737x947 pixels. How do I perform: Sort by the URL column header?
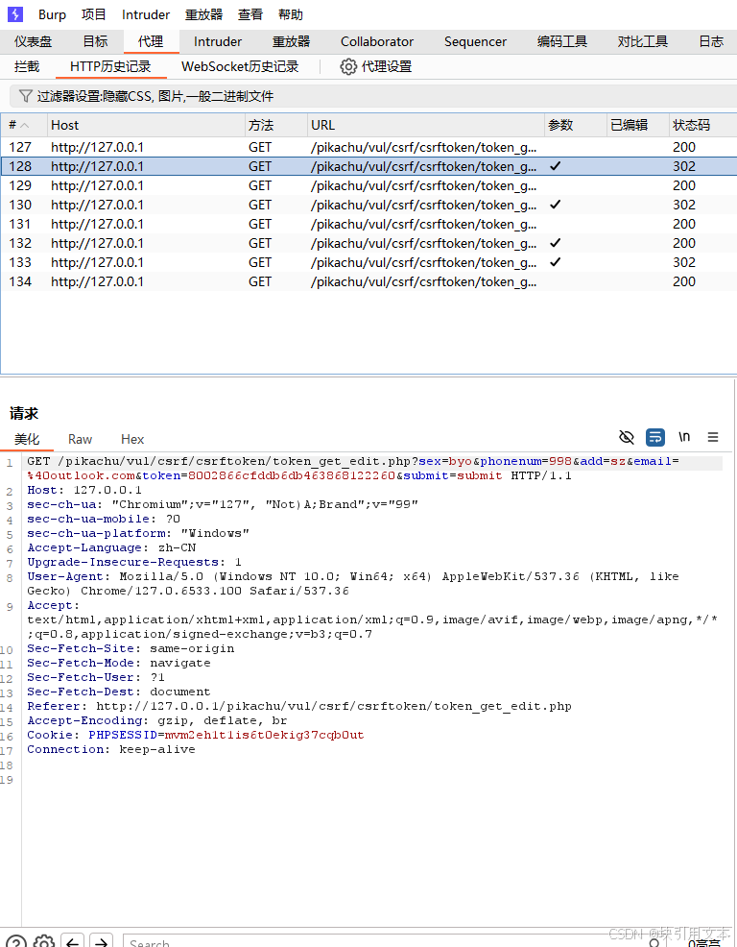425,125
